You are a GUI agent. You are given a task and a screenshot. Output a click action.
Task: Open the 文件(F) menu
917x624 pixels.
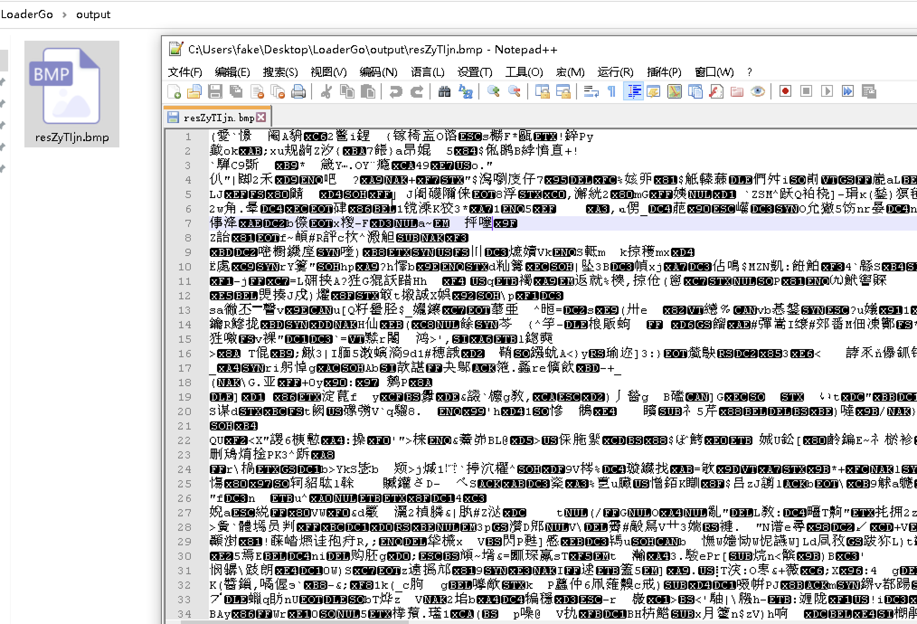184,72
